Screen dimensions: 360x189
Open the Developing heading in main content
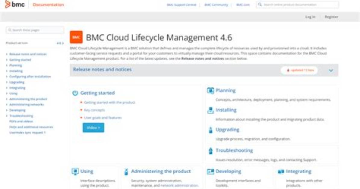pyautogui.click(x=228, y=171)
